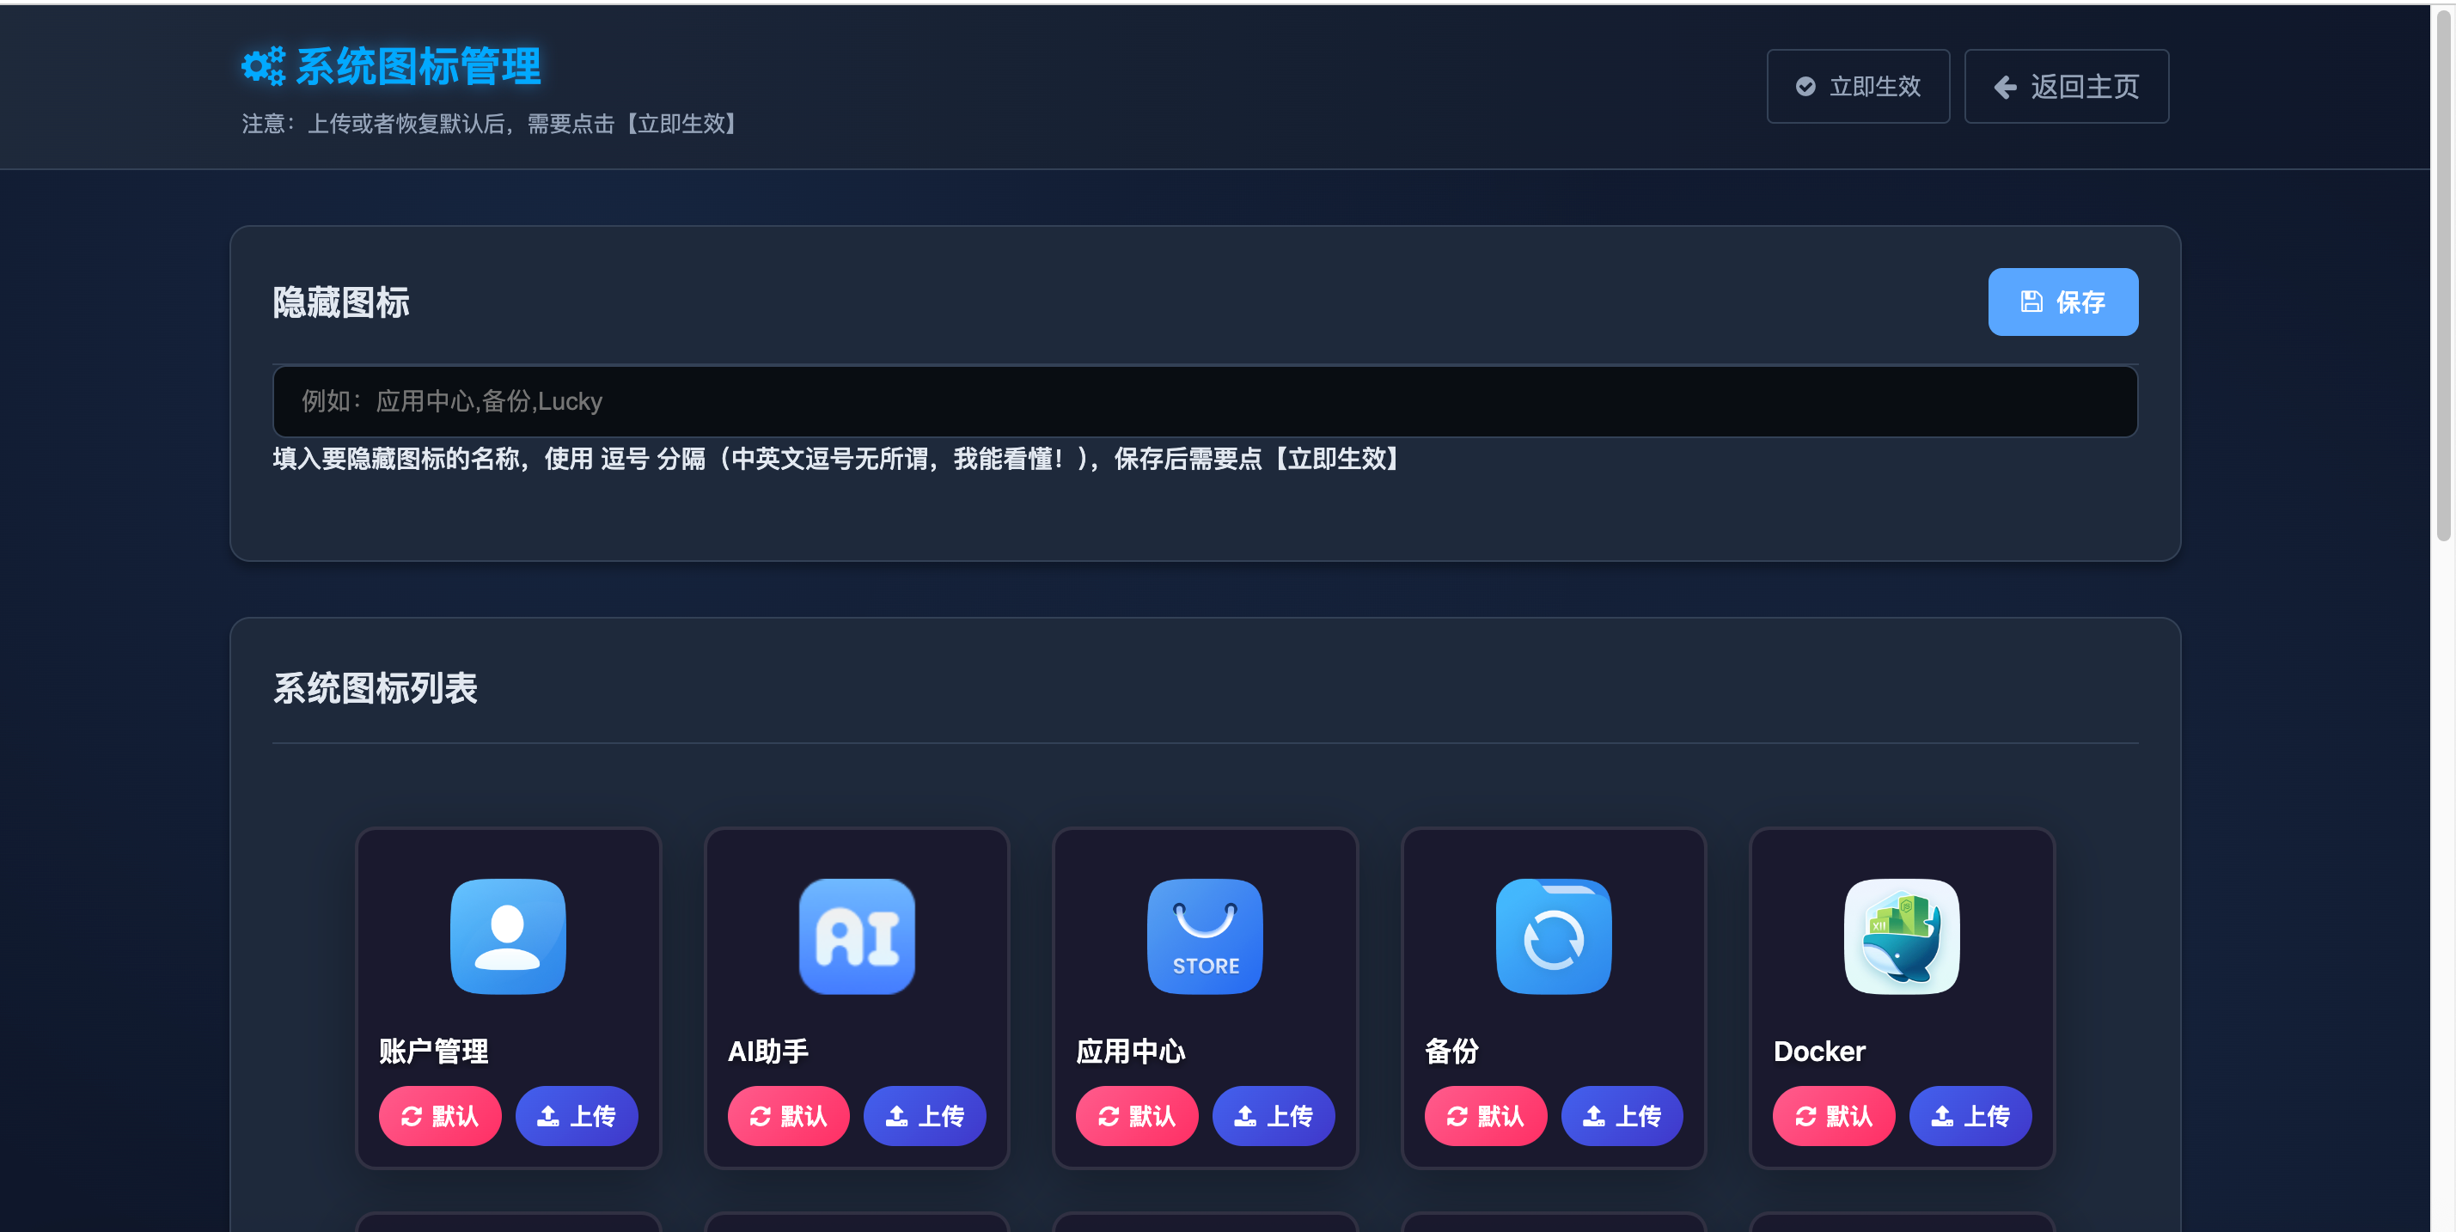The width and height of the screenshot is (2456, 1232).
Task: Restore default 应用中心 icon
Action: tap(1136, 1116)
